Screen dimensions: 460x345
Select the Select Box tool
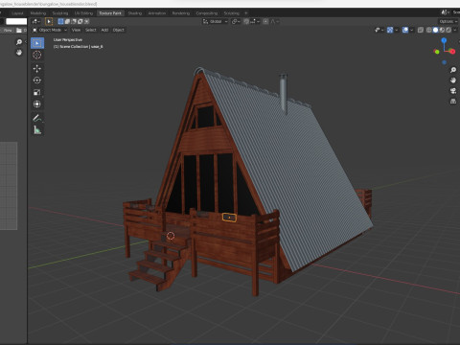coord(37,43)
